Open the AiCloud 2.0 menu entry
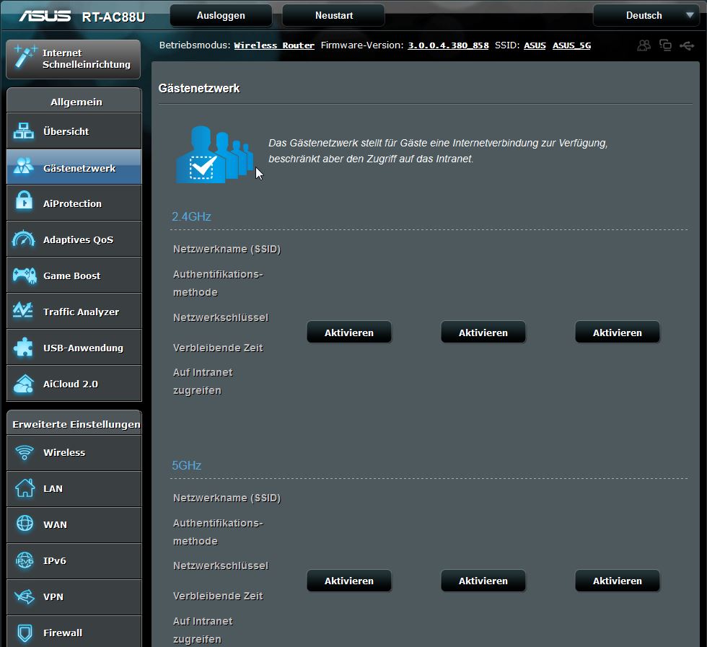 [x=74, y=384]
